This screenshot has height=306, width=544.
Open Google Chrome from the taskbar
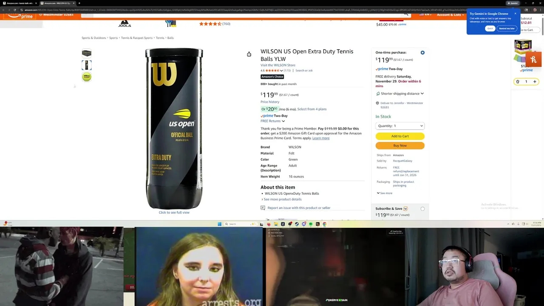[324, 224]
